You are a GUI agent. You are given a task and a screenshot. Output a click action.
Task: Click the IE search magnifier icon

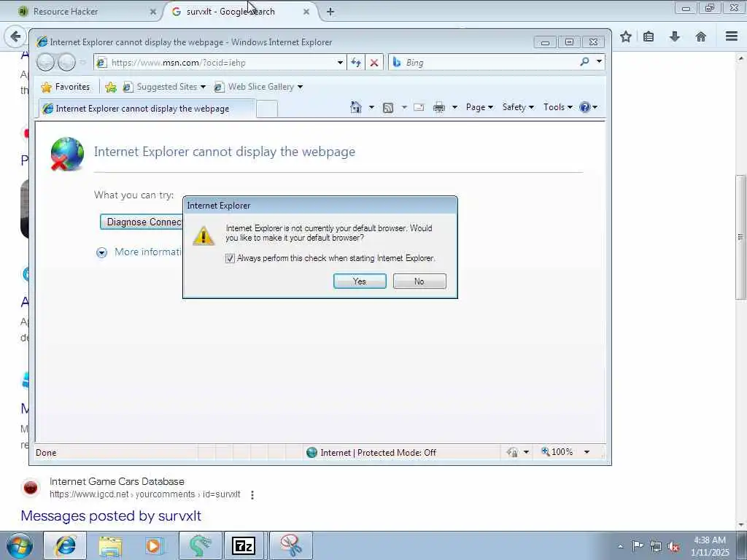click(x=584, y=61)
